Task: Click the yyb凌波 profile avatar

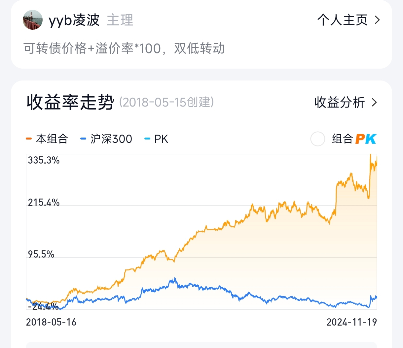Action: click(33, 20)
